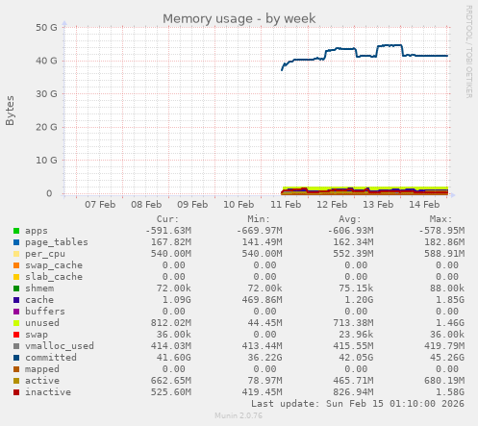This screenshot has height=426, width=478.
Task: Click the 'swap_cache' legend label
Action: (x=54, y=265)
